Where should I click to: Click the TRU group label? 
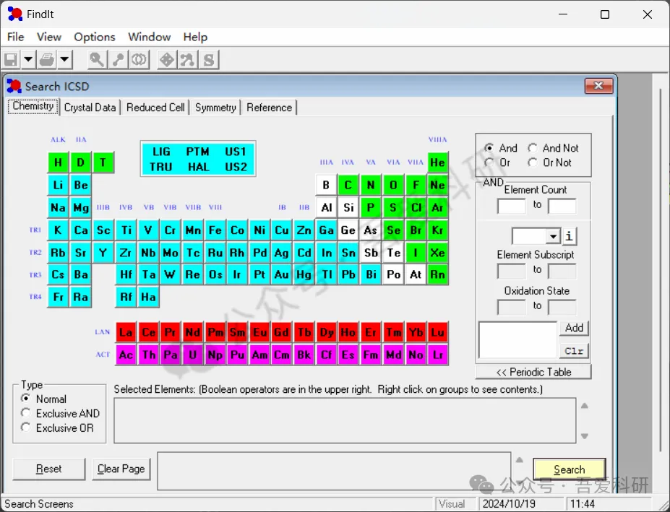[x=161, y=167]
